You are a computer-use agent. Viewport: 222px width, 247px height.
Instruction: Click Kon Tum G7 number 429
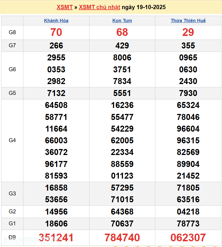click(122, 46)
